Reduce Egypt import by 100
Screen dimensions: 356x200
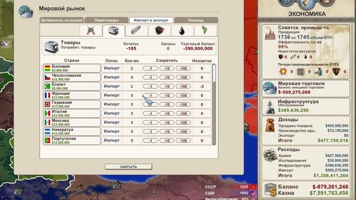[183, 87]
